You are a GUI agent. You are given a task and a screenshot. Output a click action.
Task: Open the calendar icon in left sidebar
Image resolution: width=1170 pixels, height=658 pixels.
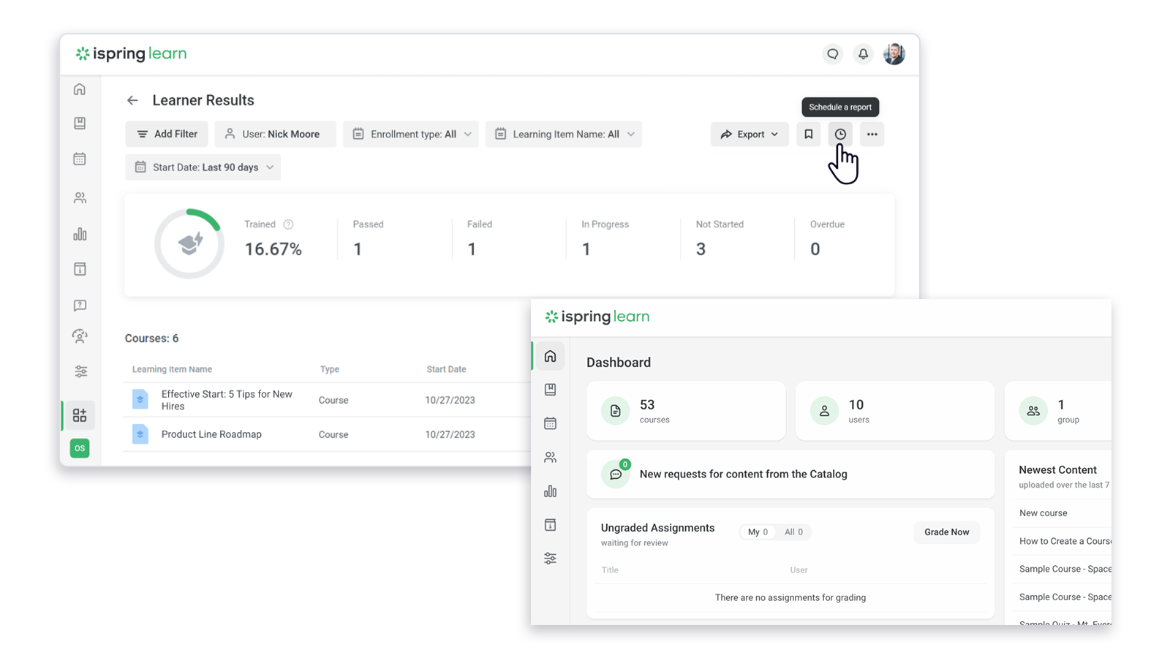click(80, 159)
